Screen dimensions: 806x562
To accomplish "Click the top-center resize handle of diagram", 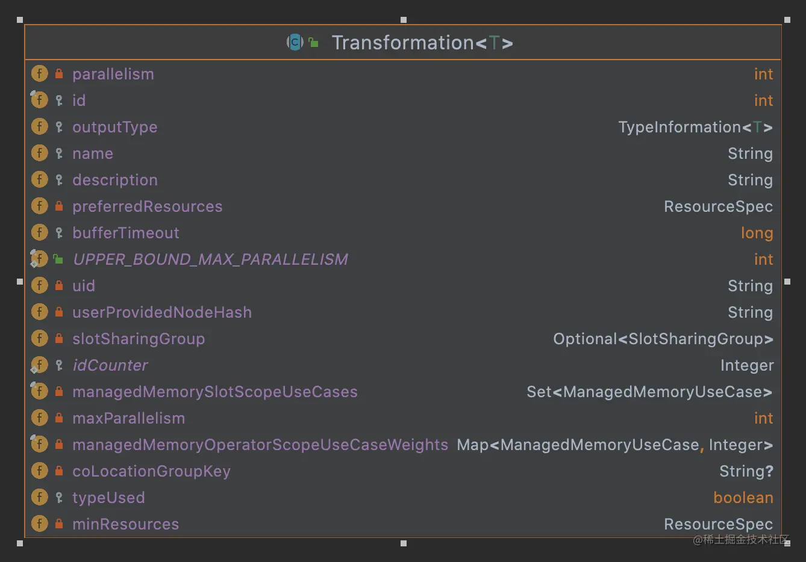I will click(404, 20).
